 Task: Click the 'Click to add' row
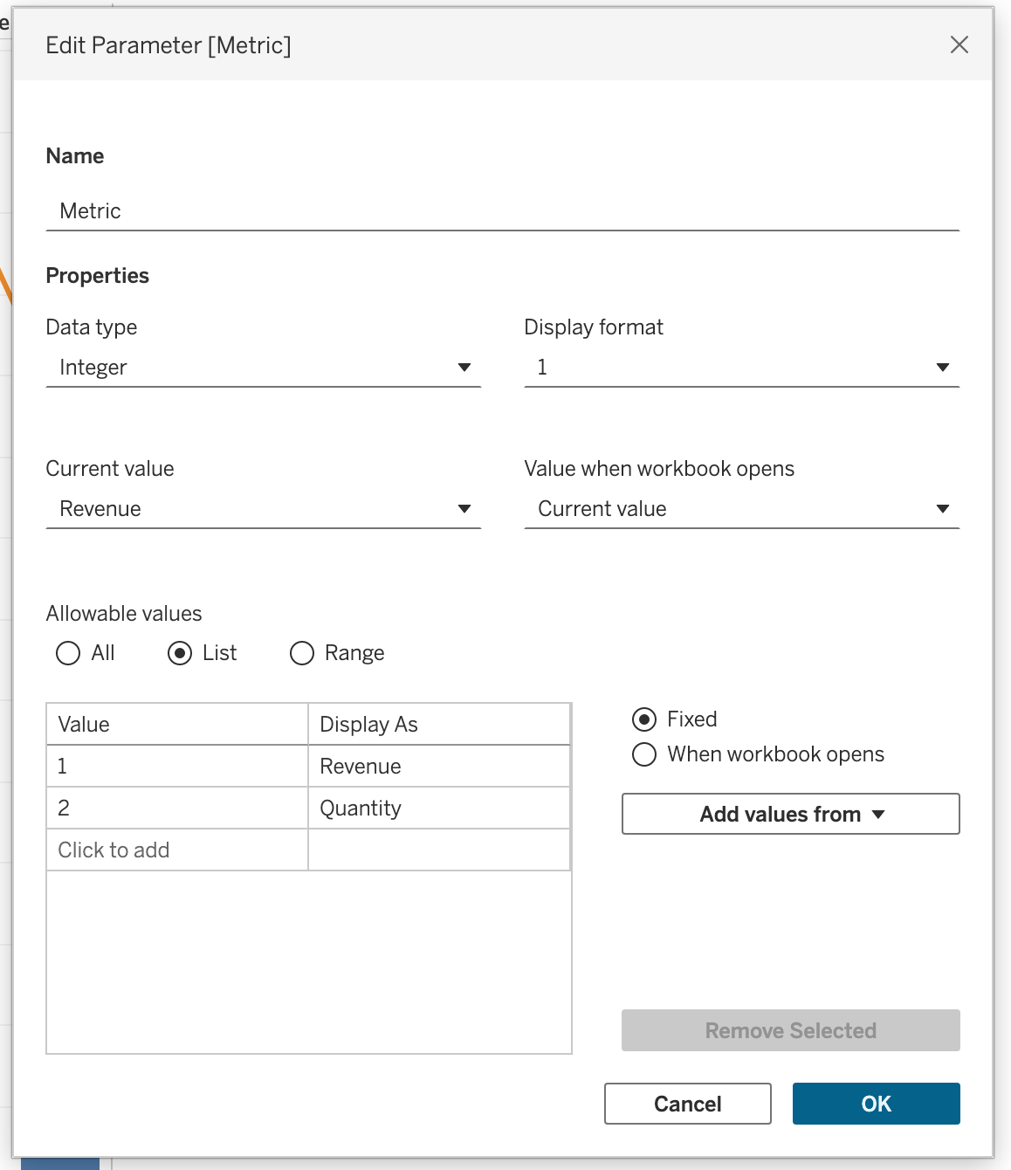pyautogui.click(x=177, y=850)
